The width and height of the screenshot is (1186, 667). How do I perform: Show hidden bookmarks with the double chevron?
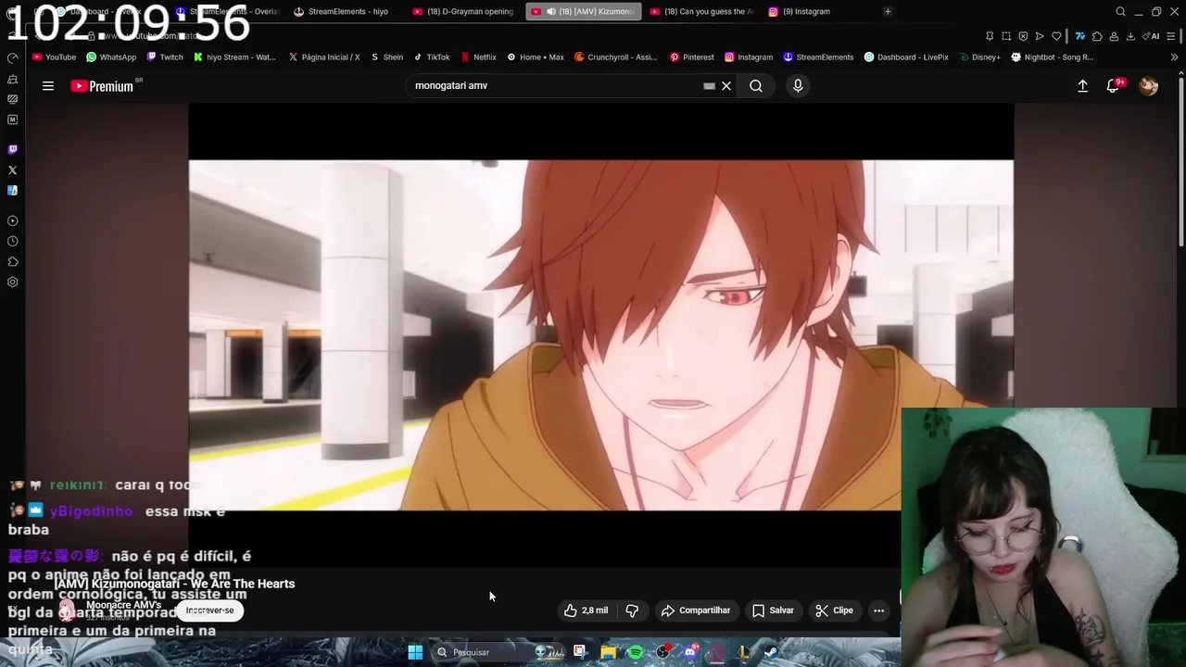1174,57
